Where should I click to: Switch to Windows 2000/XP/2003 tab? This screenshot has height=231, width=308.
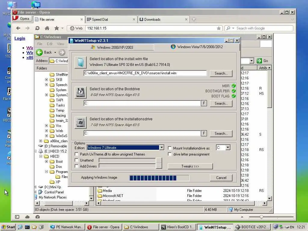(x=112, y=47)
